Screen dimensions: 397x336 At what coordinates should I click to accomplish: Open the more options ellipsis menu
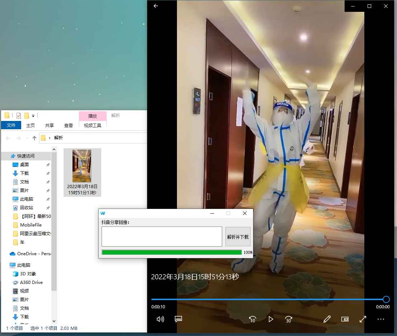381,319
